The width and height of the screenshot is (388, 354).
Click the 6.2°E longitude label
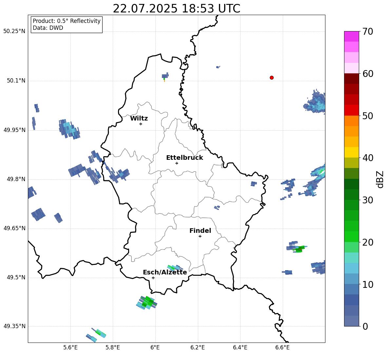198,348
